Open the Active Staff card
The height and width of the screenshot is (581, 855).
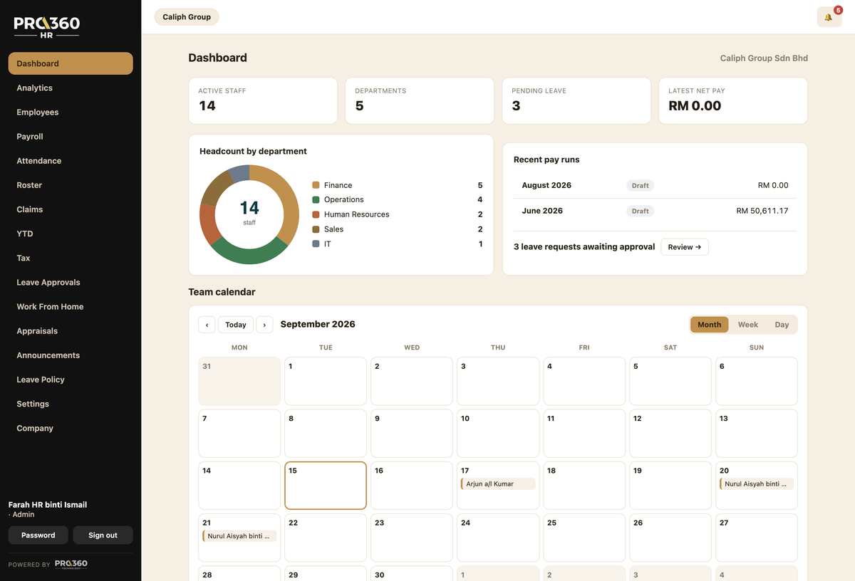(263, 101)
